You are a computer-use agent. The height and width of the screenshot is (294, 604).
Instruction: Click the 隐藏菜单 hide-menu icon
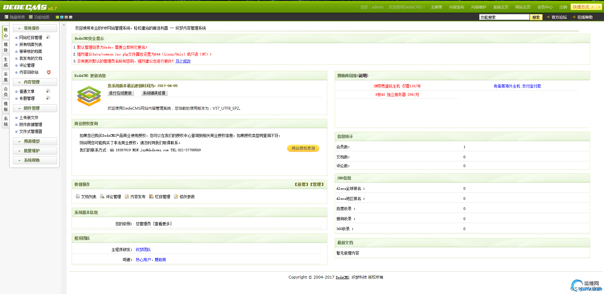[6, 17]
